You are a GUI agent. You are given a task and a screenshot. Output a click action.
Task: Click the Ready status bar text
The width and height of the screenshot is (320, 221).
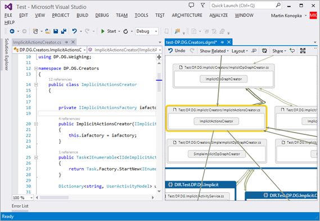tap(8, 217)
